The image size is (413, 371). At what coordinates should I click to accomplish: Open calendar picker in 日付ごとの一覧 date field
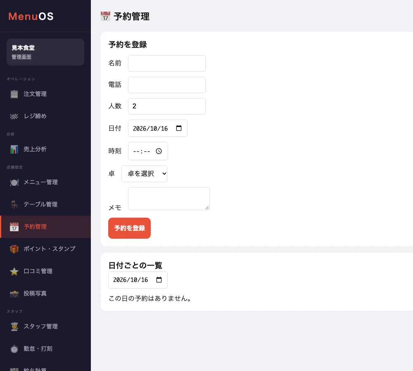pyautogui.click(x=159, y=280)
